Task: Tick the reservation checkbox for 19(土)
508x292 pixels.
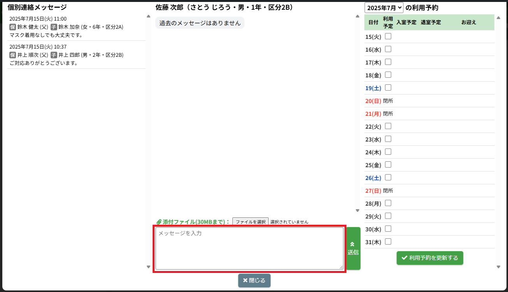Action: 388,88
